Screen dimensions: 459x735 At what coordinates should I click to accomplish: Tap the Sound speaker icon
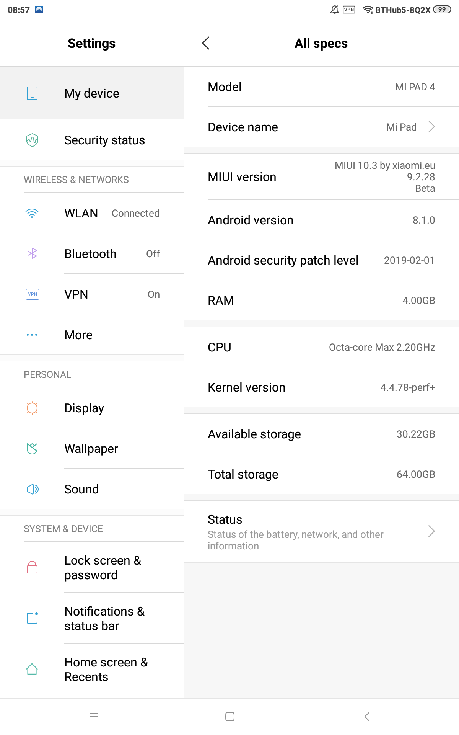[x=33, y=489]
